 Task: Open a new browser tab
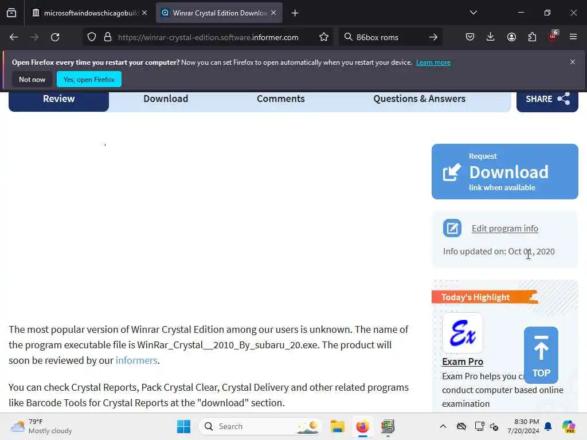pos(295,13)
